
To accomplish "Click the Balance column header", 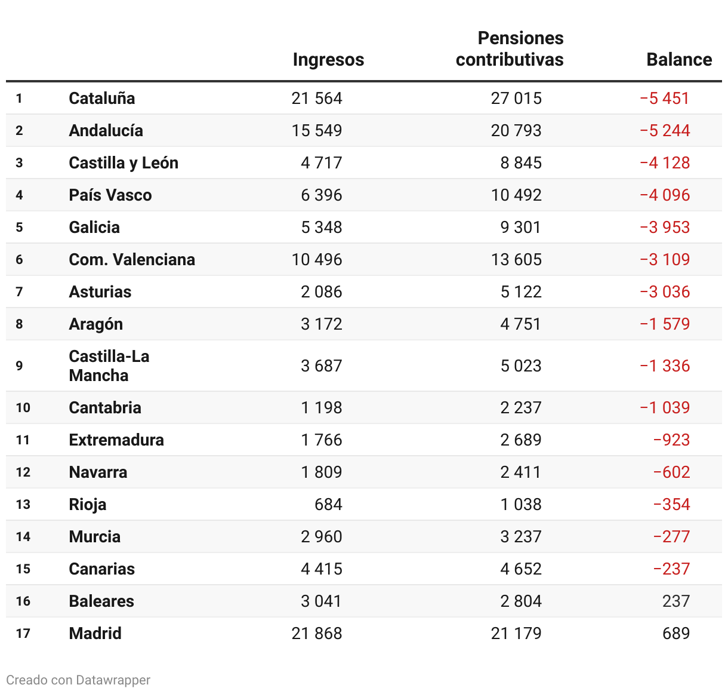I will click(679, 60).
